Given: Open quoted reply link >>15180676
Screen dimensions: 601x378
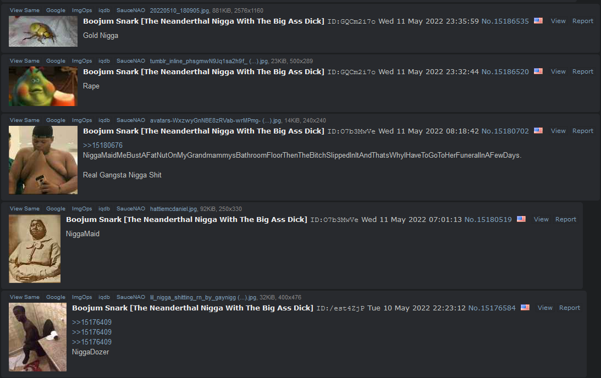Looking at the screenshot, I should tap(102, 146).
